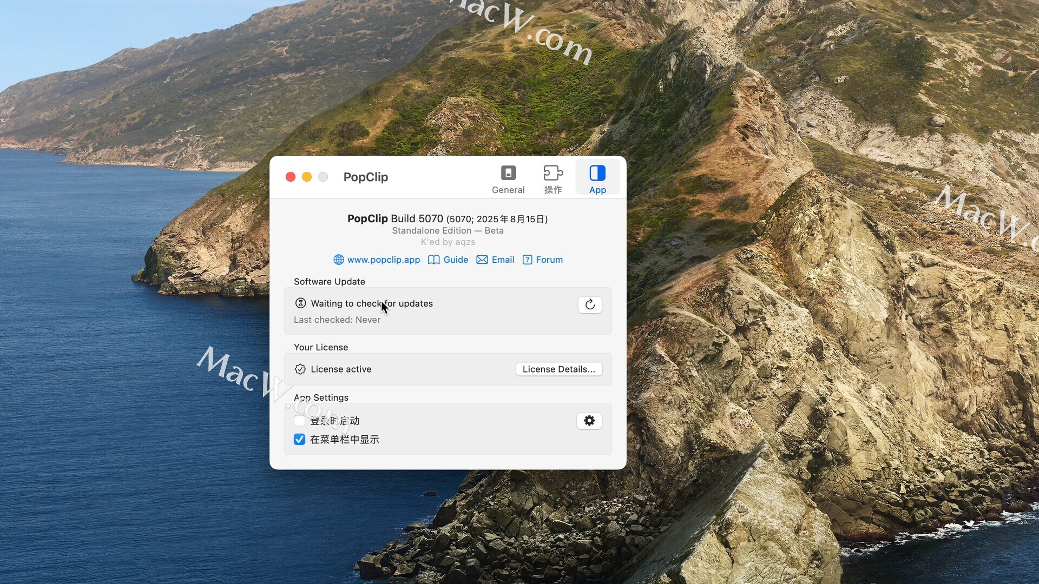
Task: Close the PopClip window with red button
Action: click(291, 177)
